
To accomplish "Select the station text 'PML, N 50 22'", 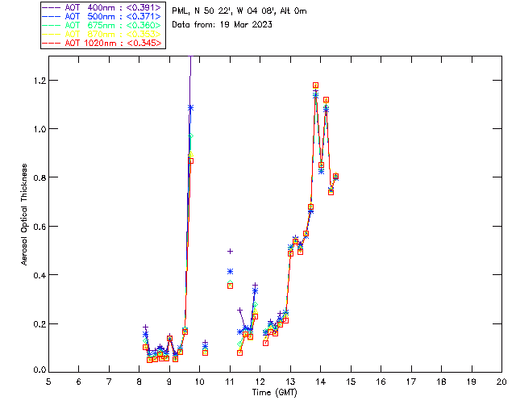I will click(x=202, y=10).
